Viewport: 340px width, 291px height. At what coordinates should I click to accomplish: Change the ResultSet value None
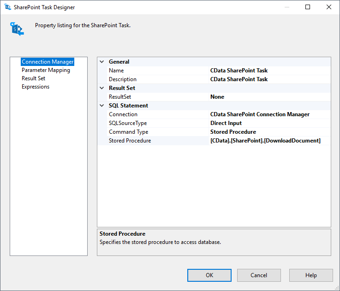pyautogui.click(x=269, y=97)
